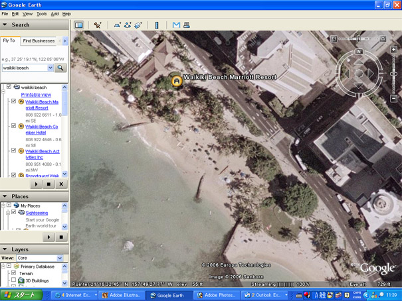Uncheck Waikiki Beach Comber Hotel checkbox
Viewport: 402px width, 301px height.
(13, 125)
